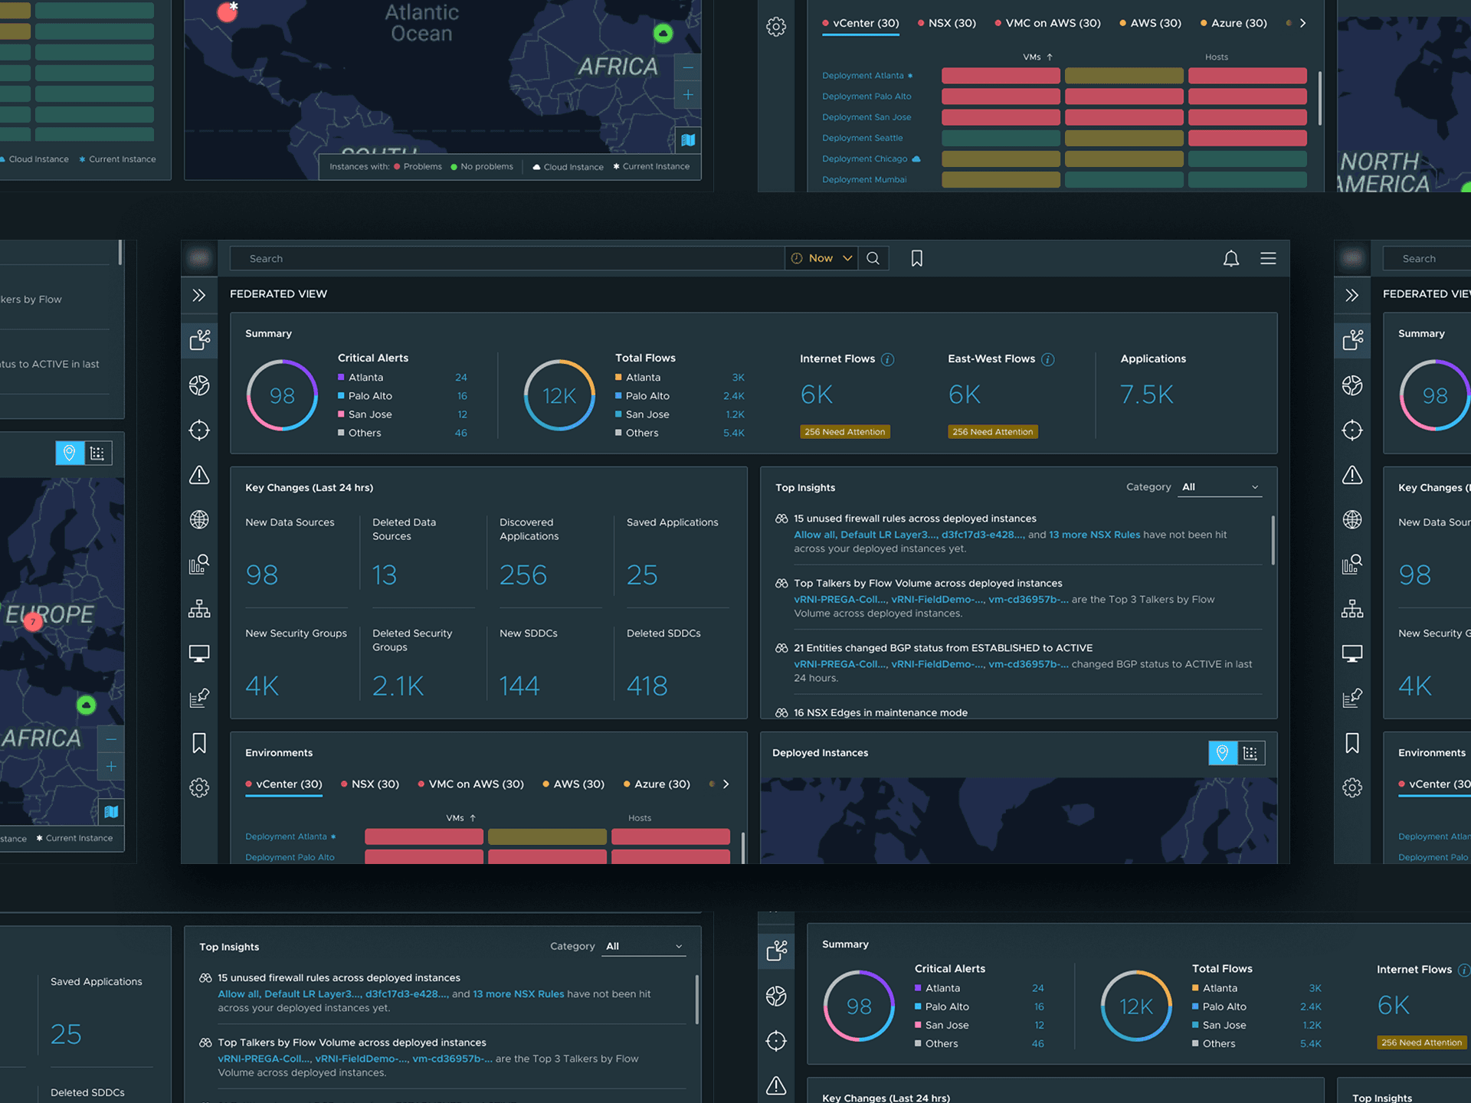Click the right chevron to see more environment tabs in the center window

726,784
